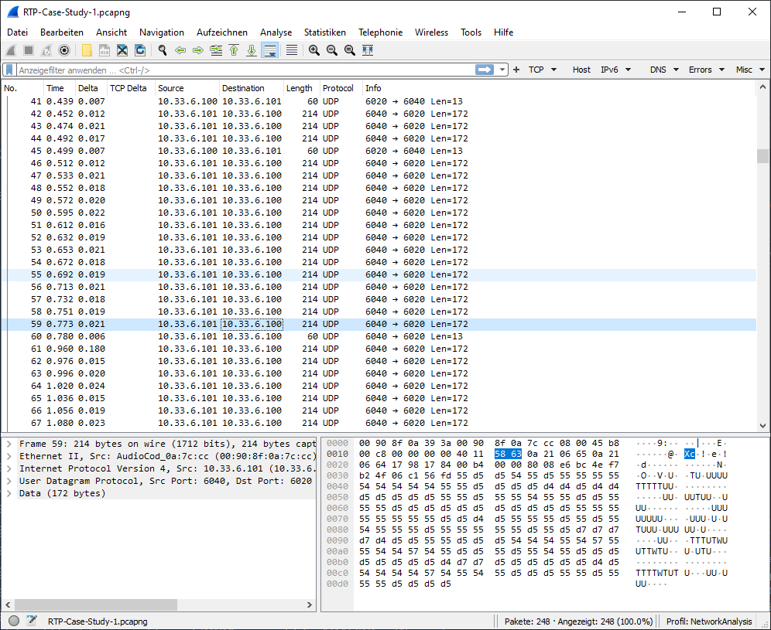This screenshot has width=771, height=630.
Task: Jump to the last packet
Action: point(252,50)
